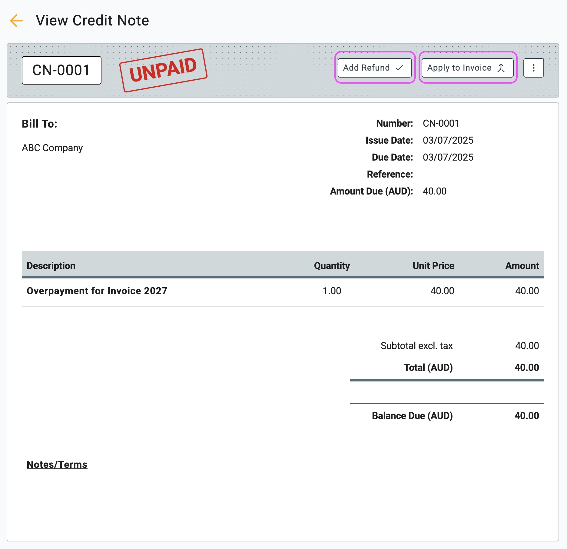The height and width of the screenshot is (549, 567).
Task: Click the Notes/Terms heading
Action: point(57,464)
